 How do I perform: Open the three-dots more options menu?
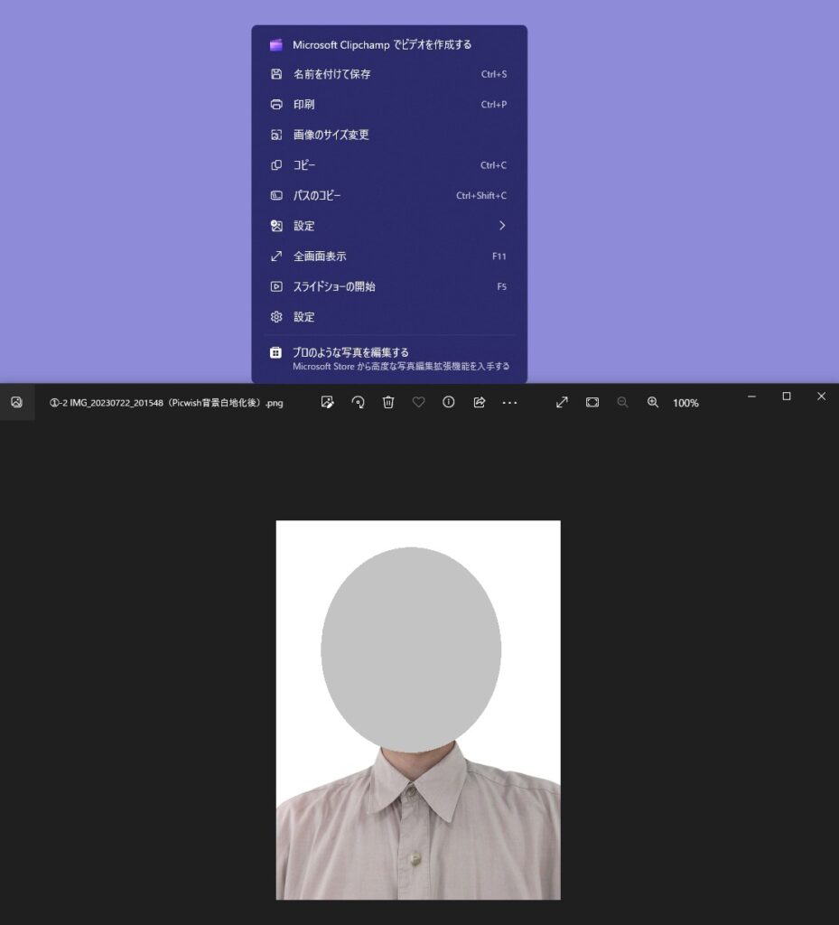(x=509, y=402)
